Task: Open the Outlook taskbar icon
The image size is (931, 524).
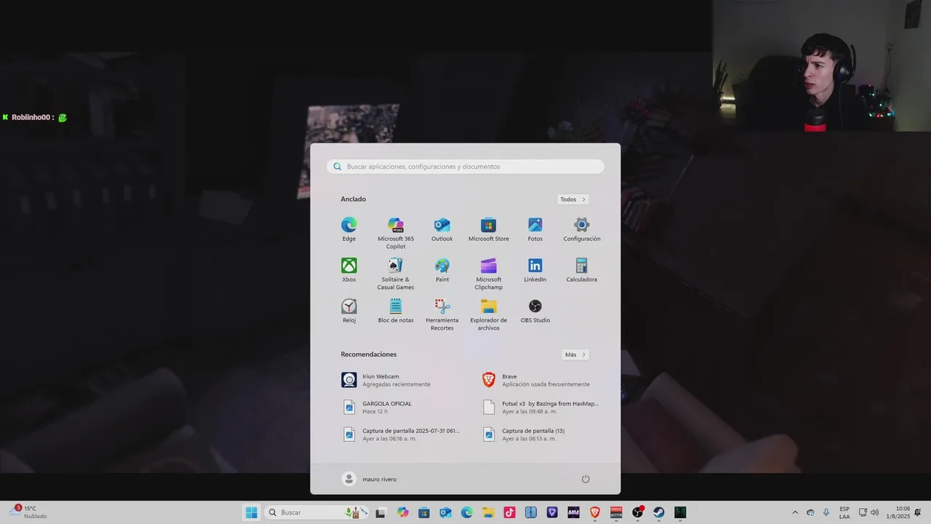Action: [x=445, y=512]
